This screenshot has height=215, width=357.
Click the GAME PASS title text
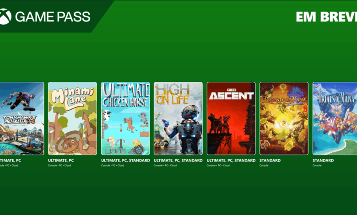click(53, 17)
